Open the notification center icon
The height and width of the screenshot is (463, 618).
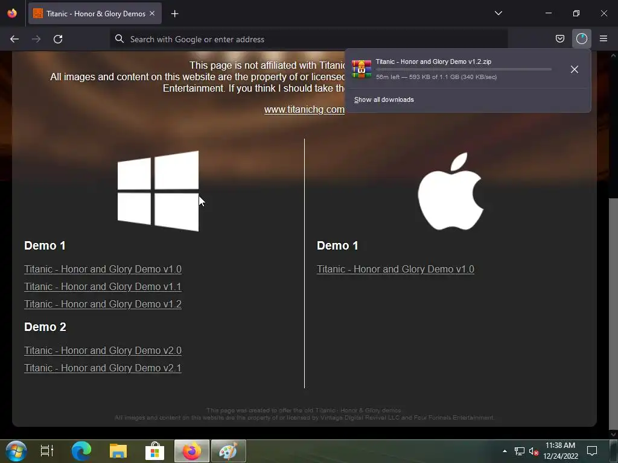(x=592, y=451)
